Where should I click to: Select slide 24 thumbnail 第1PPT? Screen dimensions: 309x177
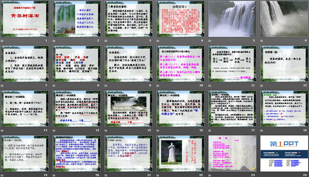[284, 153]
